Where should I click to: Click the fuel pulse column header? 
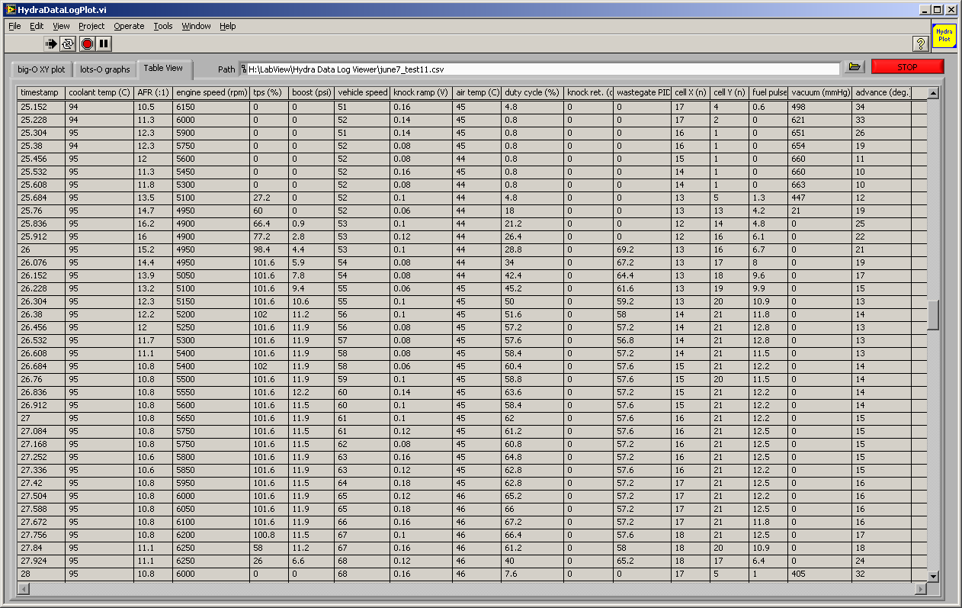(x=769, y=93)
